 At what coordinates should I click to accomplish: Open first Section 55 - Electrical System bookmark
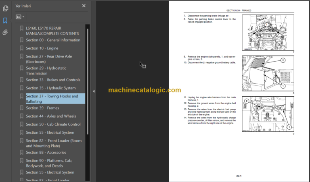point(50,132)
